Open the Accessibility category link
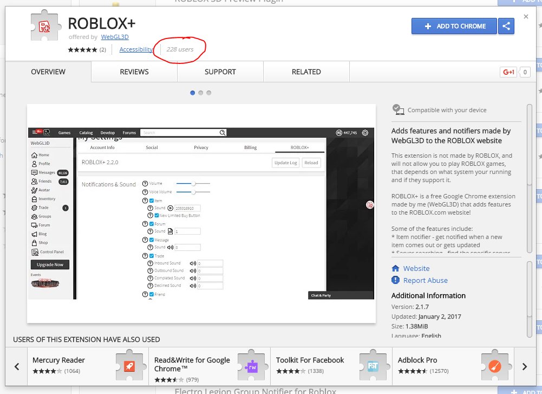 pos(136,49)
